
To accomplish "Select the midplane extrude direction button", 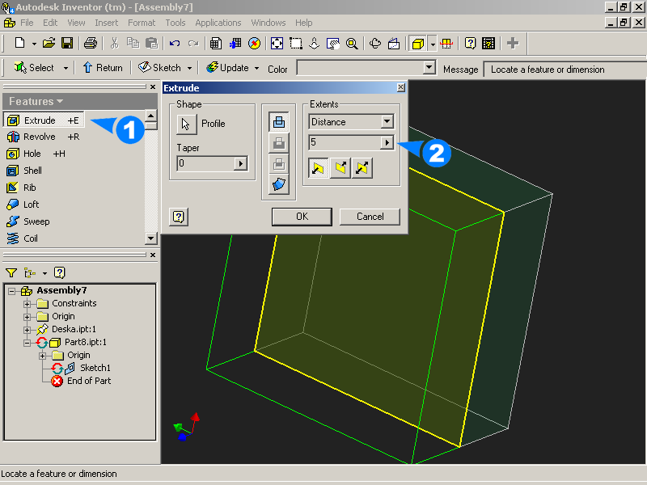I will (362, 168).
